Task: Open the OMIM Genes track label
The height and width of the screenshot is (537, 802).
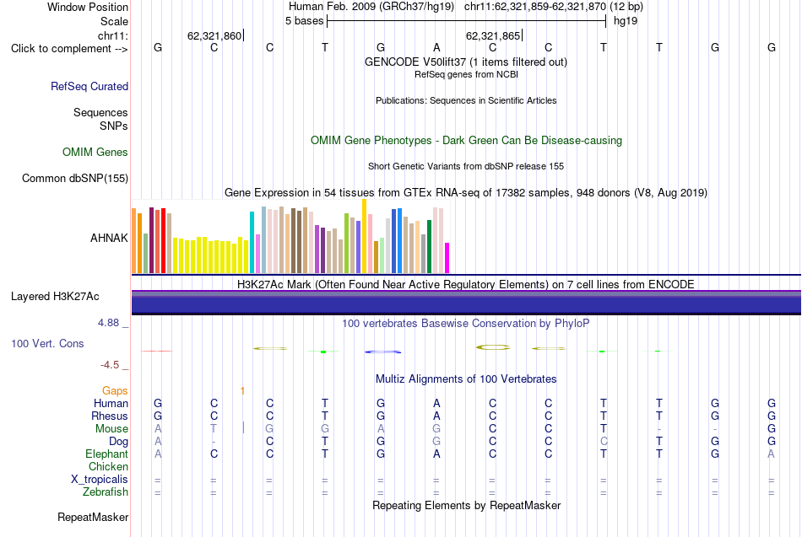Action: pyautogui.click(x=95, y=153)
